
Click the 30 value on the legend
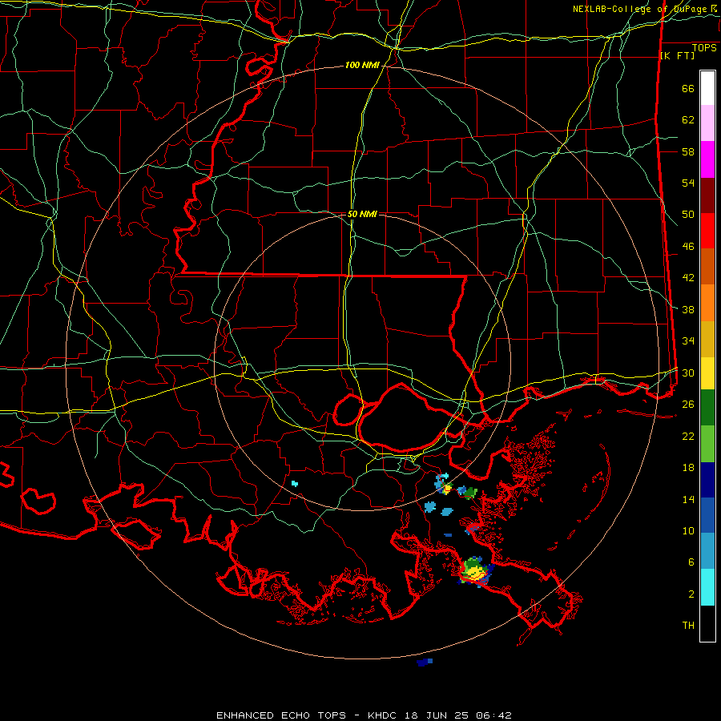[688, 373]
